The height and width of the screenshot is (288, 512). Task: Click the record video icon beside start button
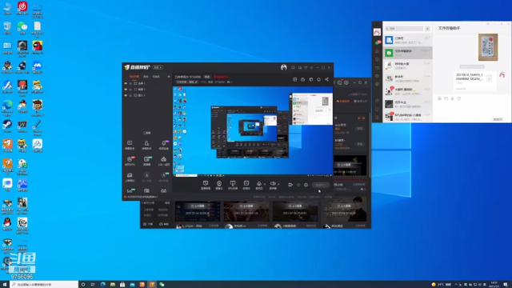click(290, 185)
